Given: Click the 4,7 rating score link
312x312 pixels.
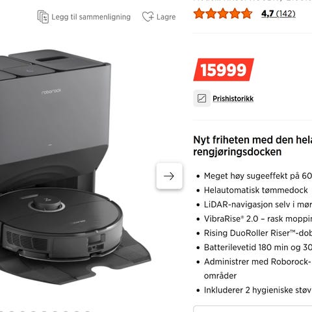Looking at the screenshot, I should (268, 14).
